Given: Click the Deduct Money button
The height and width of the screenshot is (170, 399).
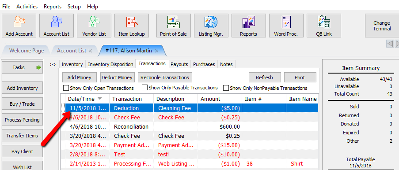Looking at the screenshot, I should 117,78.
